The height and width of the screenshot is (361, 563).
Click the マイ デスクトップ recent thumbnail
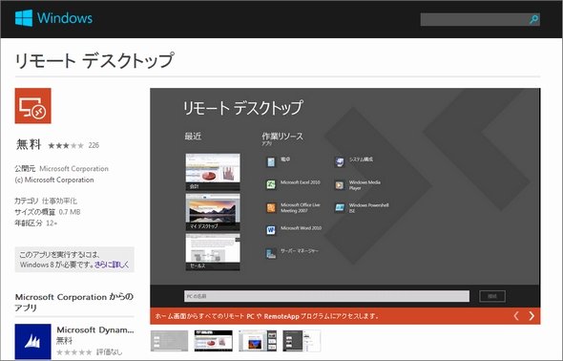[x=213, y=212]
